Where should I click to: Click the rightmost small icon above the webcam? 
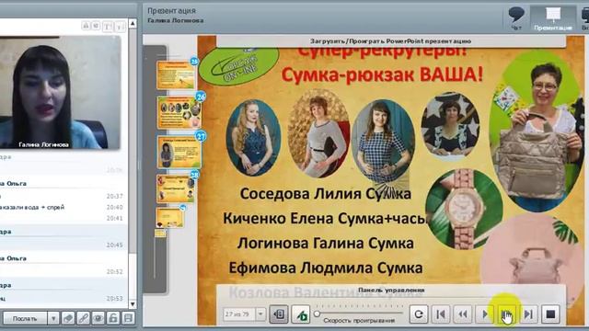point(120,26)
